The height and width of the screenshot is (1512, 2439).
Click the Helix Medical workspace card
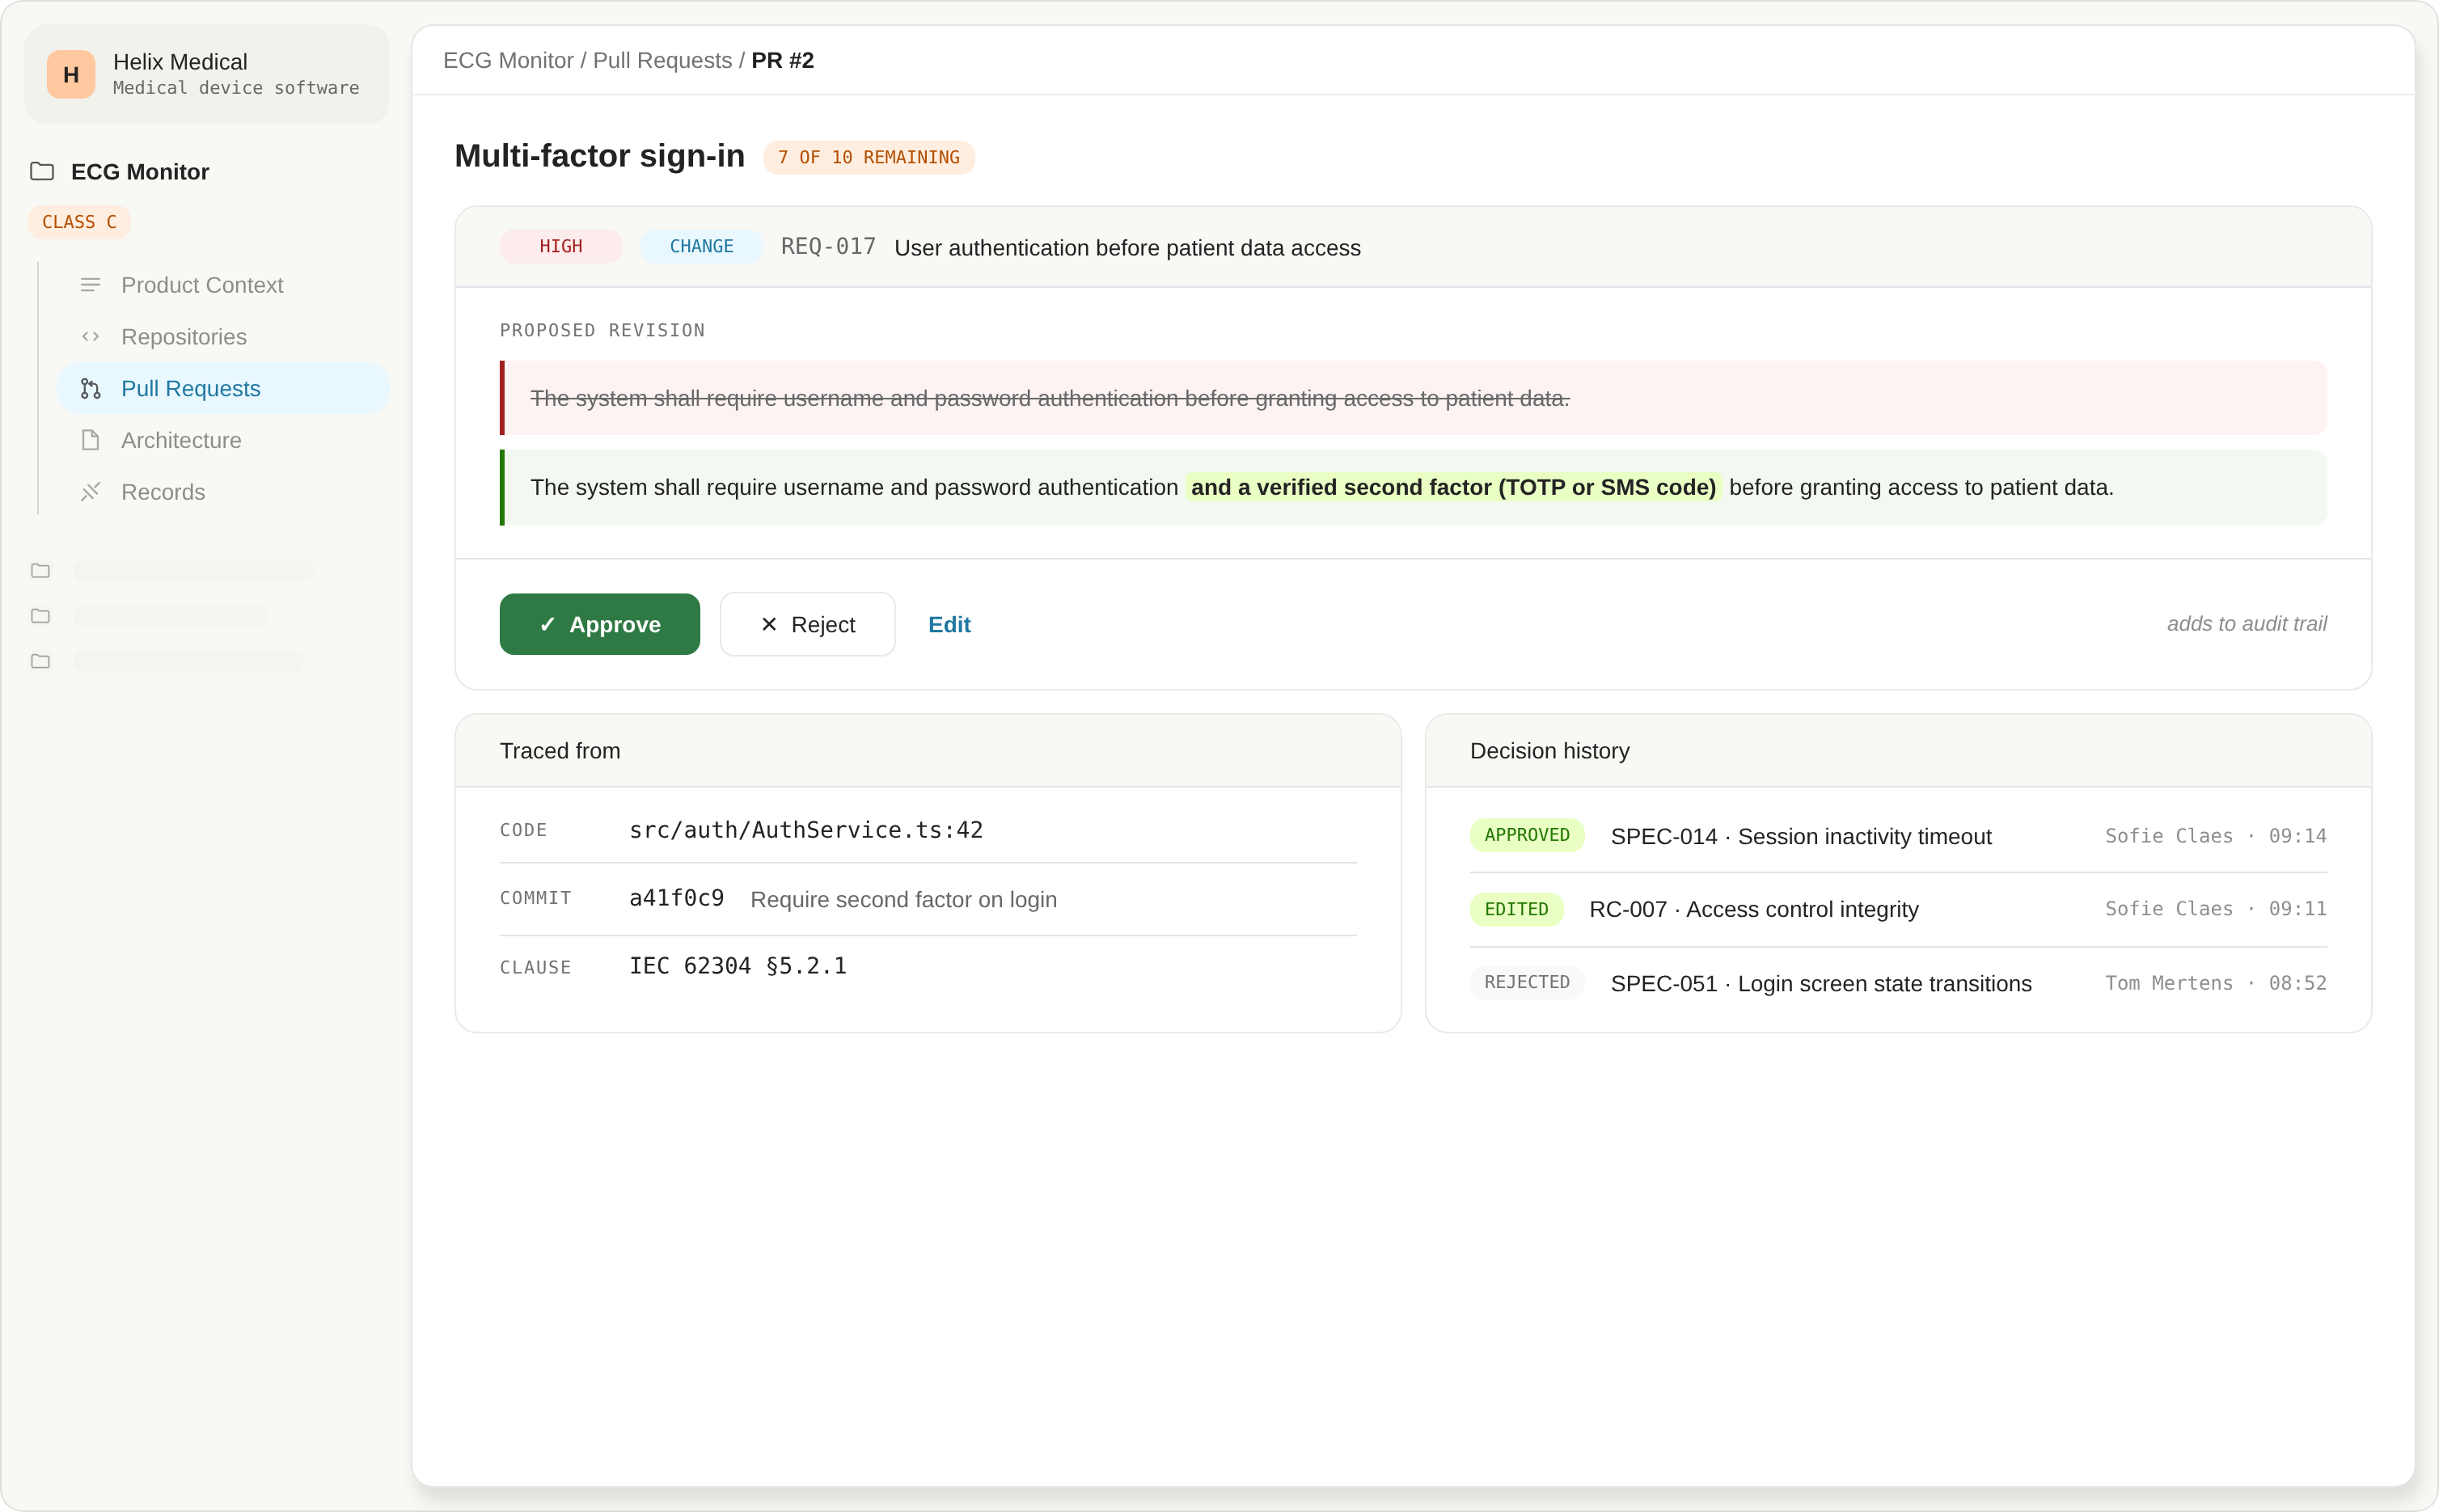point(207,74)
